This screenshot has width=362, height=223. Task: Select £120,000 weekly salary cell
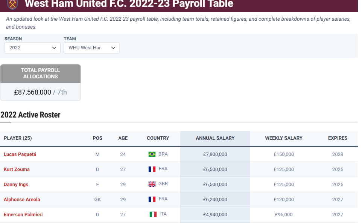284,199
